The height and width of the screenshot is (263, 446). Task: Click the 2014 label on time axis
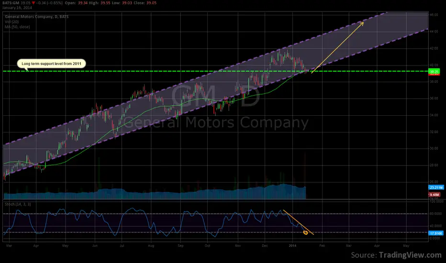[292, 246]
